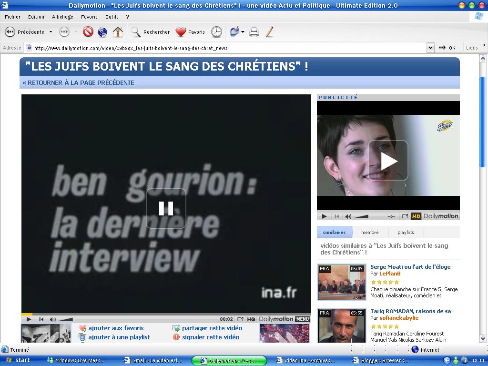488x366 pixels.
Task: Seek along main video progress bar
Action: click(166, 314)
